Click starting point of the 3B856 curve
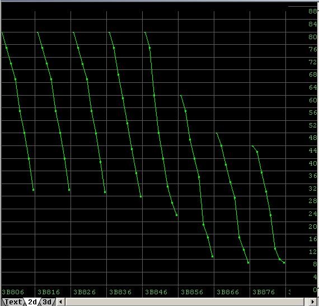 click(x=181, y=96)
